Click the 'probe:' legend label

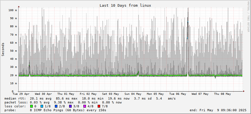click(10, 110)
